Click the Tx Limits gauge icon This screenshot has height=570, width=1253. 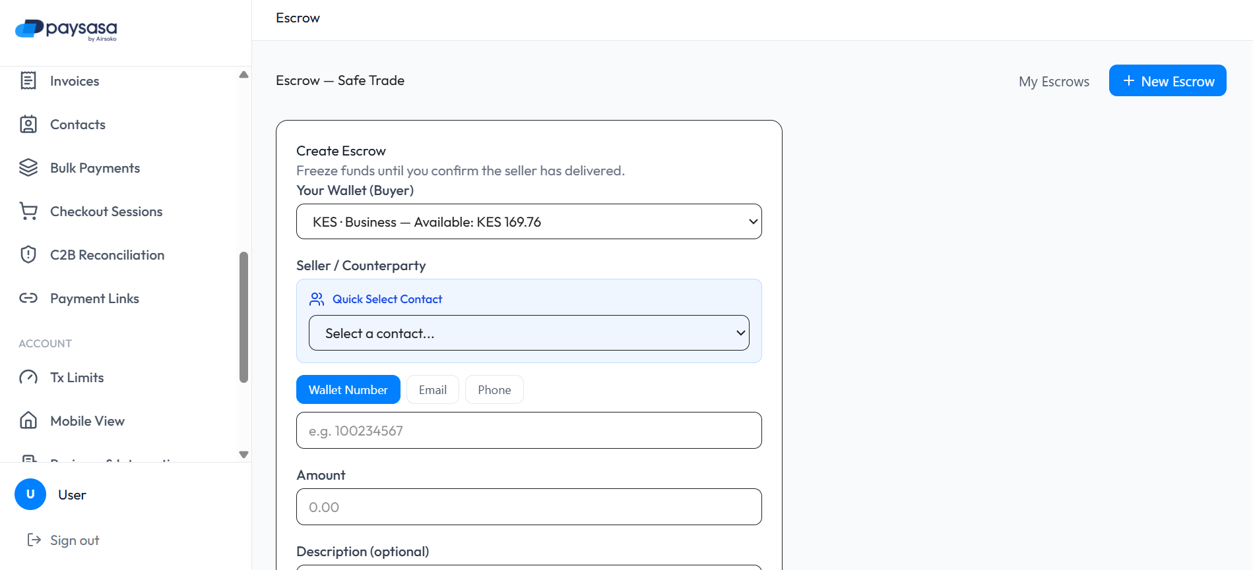[x=28, y=377]
